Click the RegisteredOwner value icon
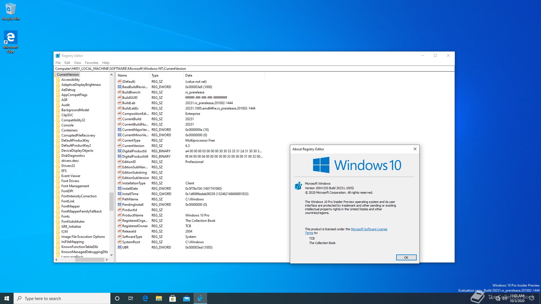The image size is (541, 304). click(x=119, y=226)
